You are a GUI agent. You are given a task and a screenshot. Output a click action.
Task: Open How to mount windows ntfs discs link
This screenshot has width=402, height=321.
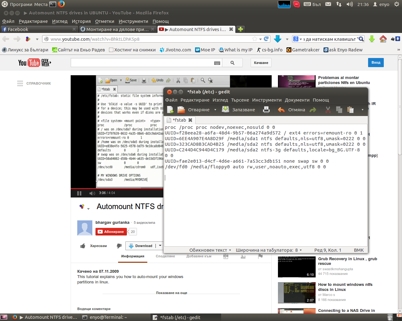click(x=345, y=287)
